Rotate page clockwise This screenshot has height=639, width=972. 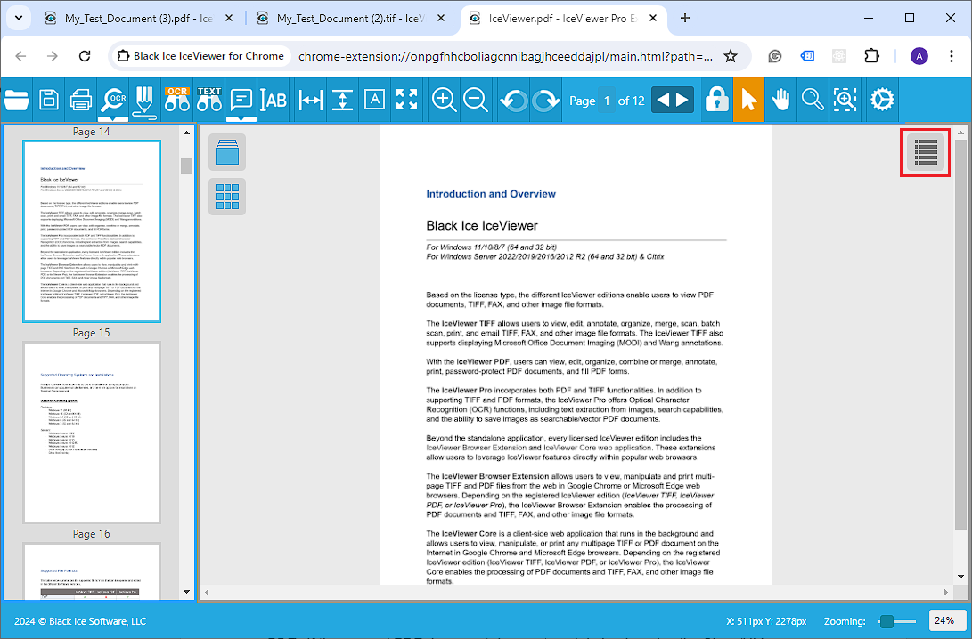pyautogui.click(x=545, y=101)
